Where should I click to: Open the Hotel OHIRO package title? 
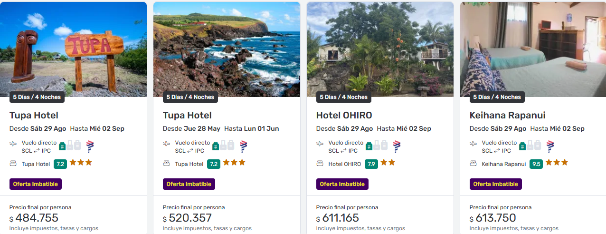coord(344,116)
